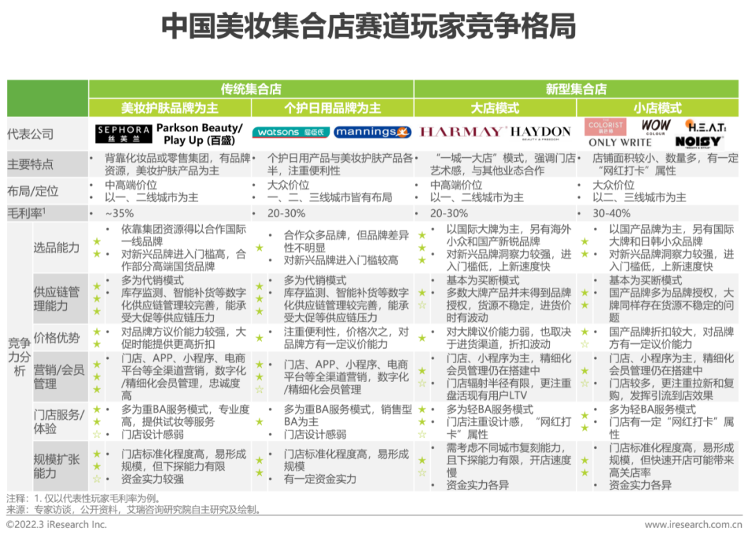Viewport: 748px width, 539px height.
Task: Select 20-30% under 大店模式
Action: (449, 213)
